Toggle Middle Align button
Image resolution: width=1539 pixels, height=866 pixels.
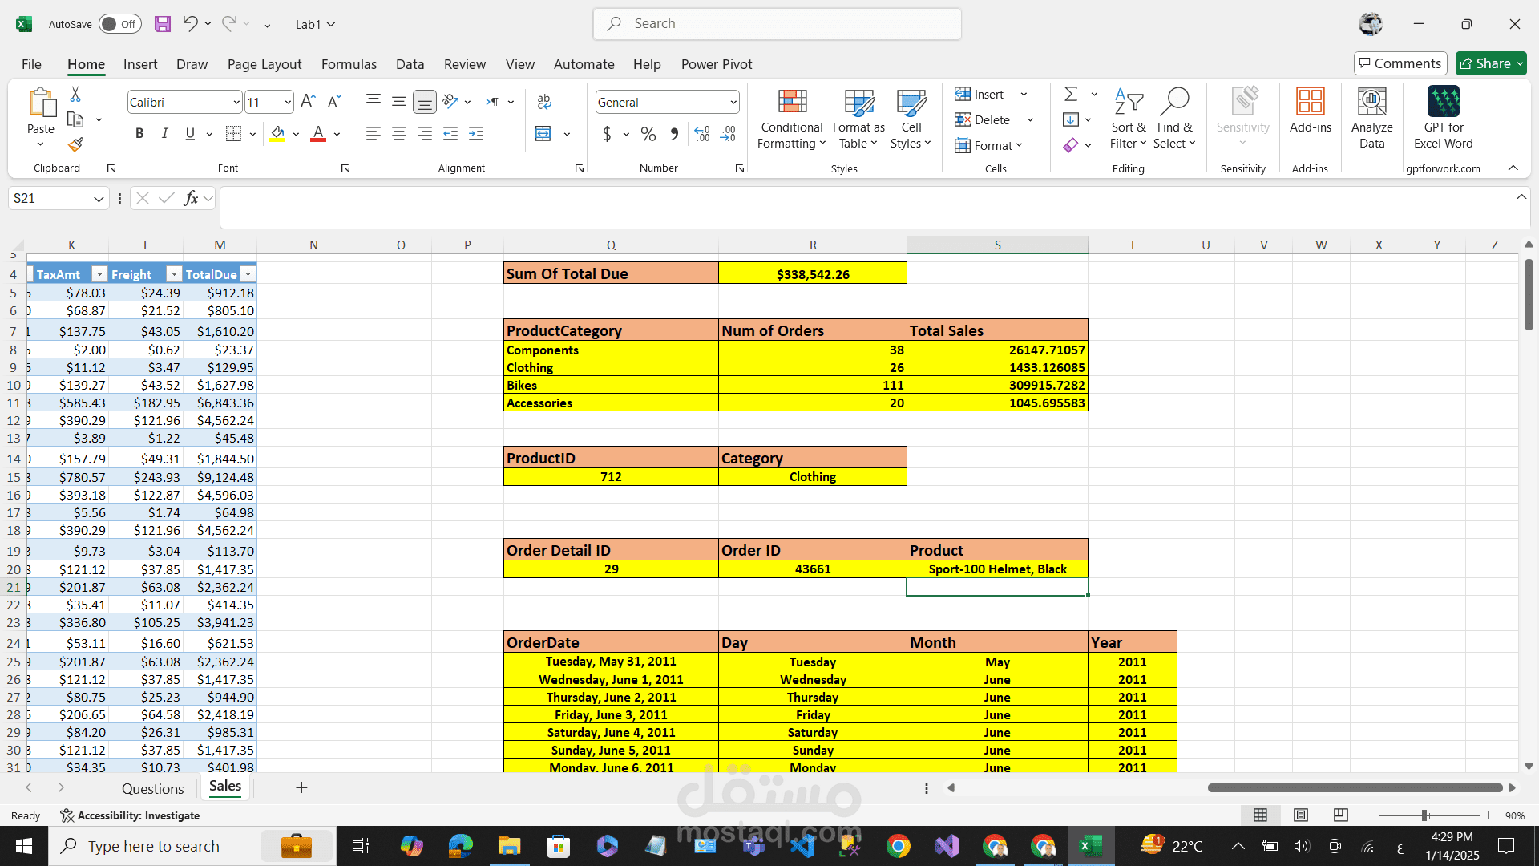tap(399, 102)
